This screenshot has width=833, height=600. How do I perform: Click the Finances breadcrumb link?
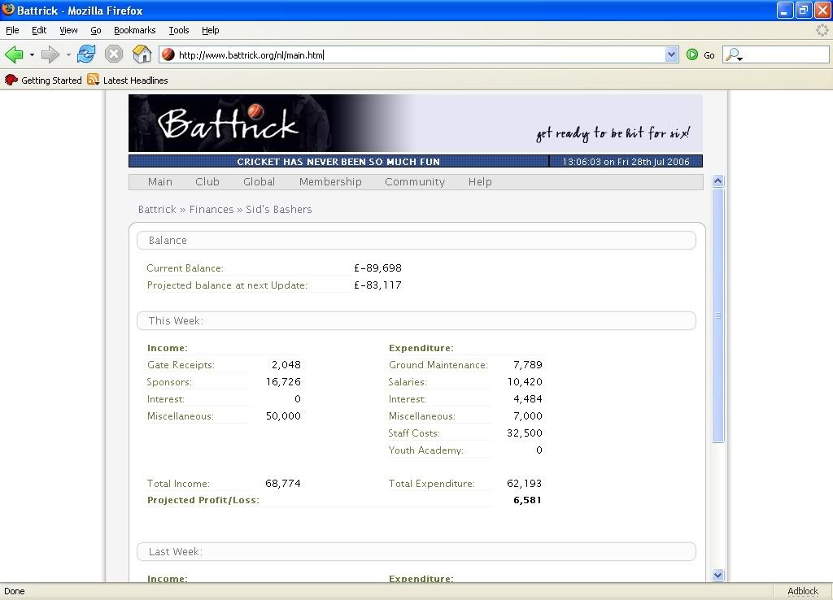[212, 209]
